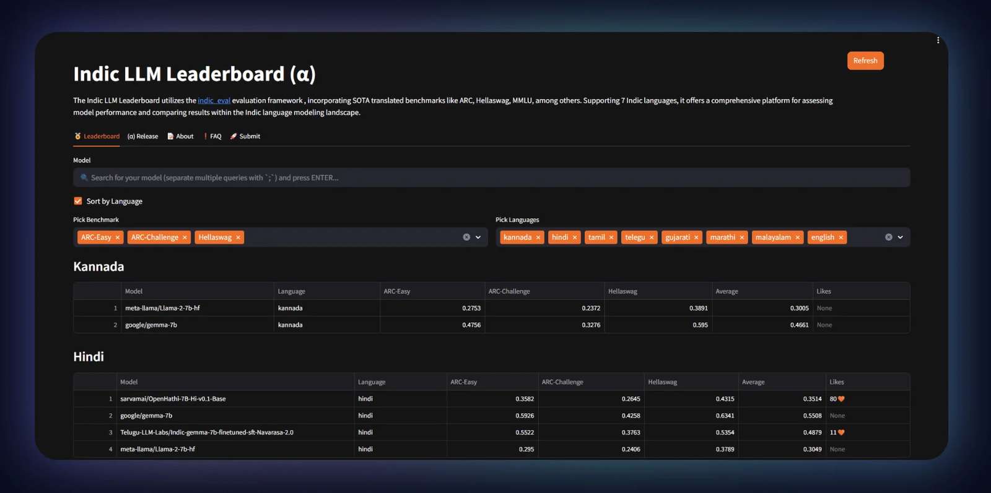Click the heart icon for Navarasa-2.0 likes
This screenshot has height=493, width=991.
coord(841,432)
